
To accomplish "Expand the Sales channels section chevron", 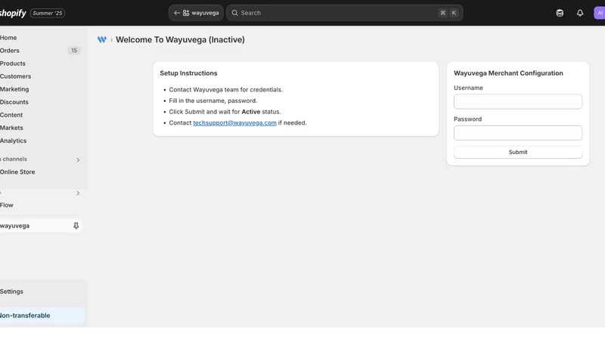I will [78, 160].
